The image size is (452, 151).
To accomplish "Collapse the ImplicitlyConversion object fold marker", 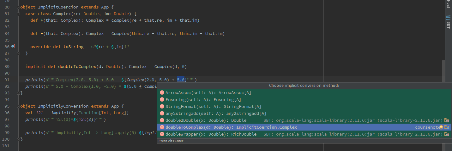I will click(19, 106).
